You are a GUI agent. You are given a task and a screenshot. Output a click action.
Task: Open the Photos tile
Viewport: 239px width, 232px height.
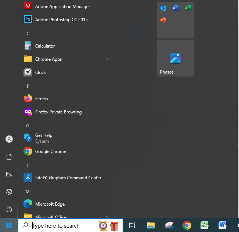pos(175,58)
